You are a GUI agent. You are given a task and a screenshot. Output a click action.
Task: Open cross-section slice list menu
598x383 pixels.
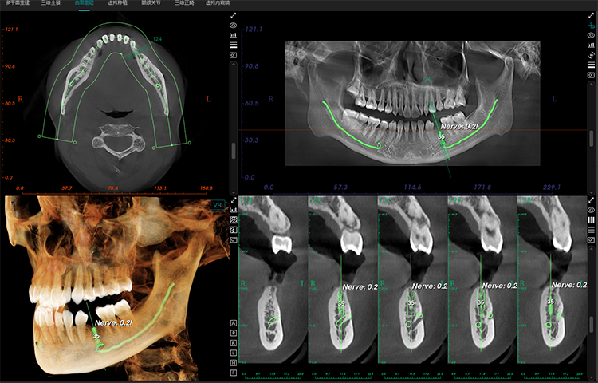coord(591,228)
